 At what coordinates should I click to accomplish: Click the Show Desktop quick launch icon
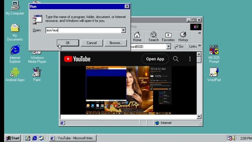coord(28,138)
